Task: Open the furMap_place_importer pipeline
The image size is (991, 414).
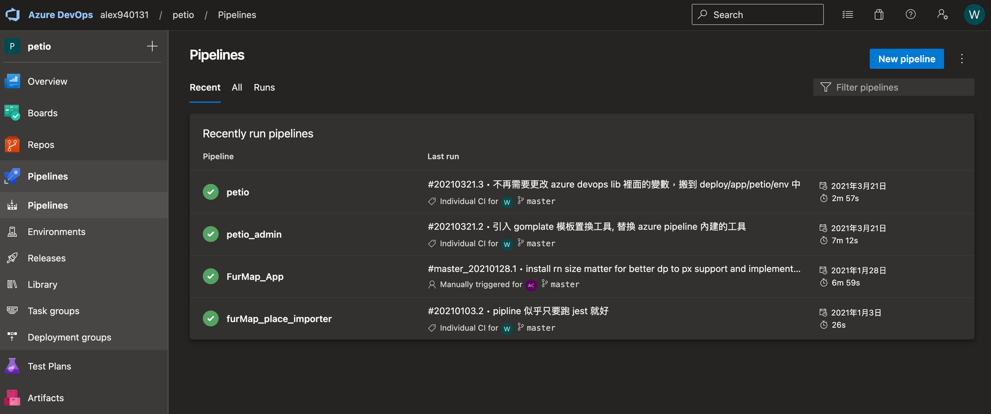Action: 279,319
